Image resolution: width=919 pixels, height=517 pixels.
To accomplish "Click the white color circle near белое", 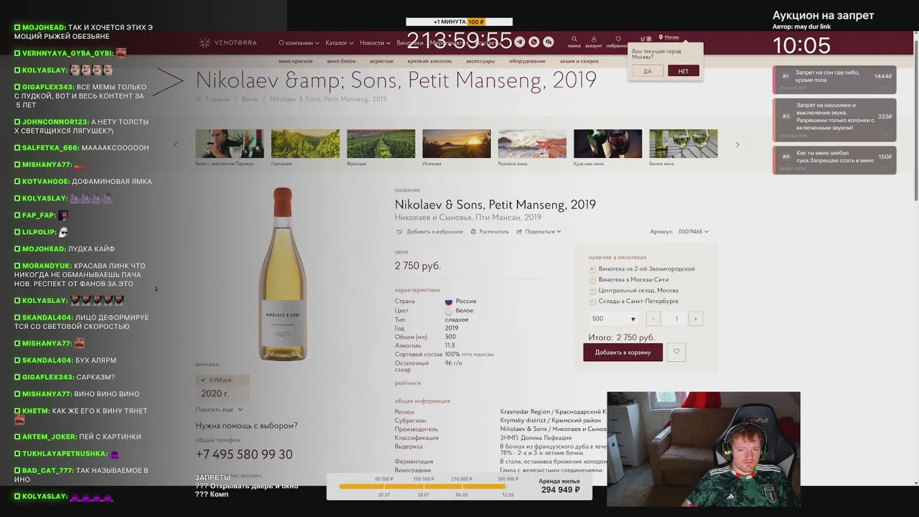I will click(448, 311).
